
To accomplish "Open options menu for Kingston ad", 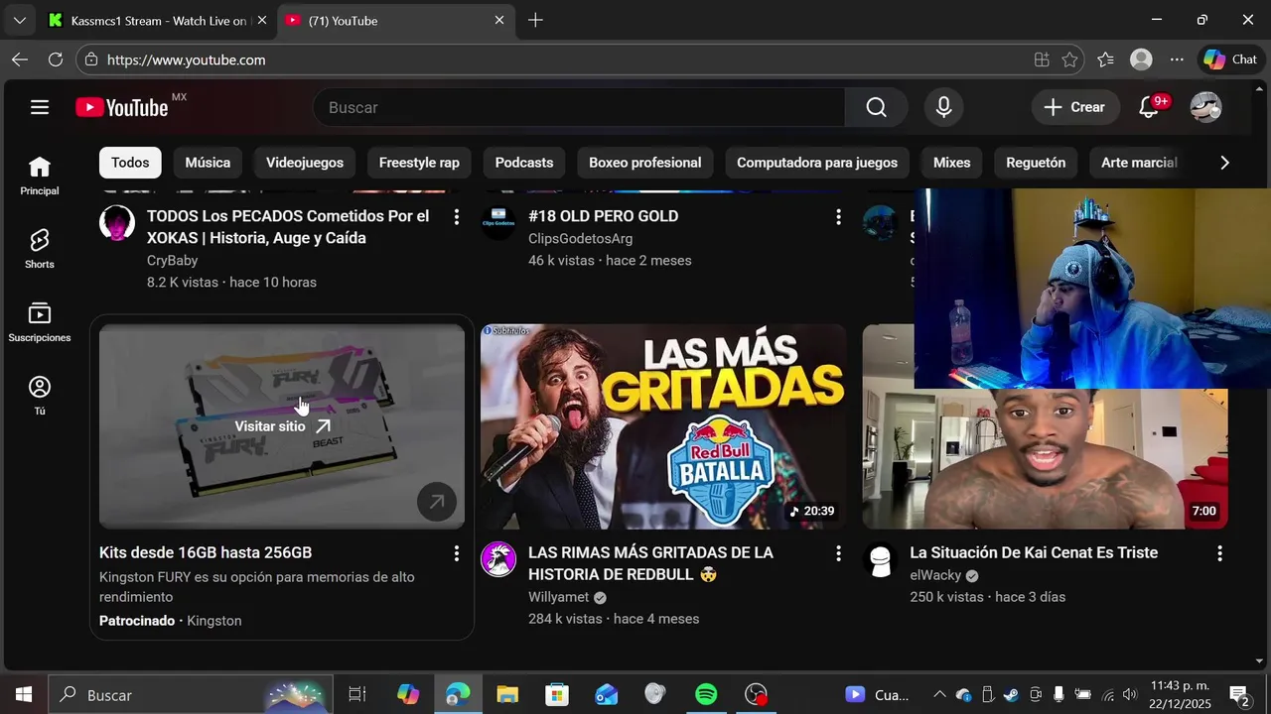I will [x=456, y=552].
